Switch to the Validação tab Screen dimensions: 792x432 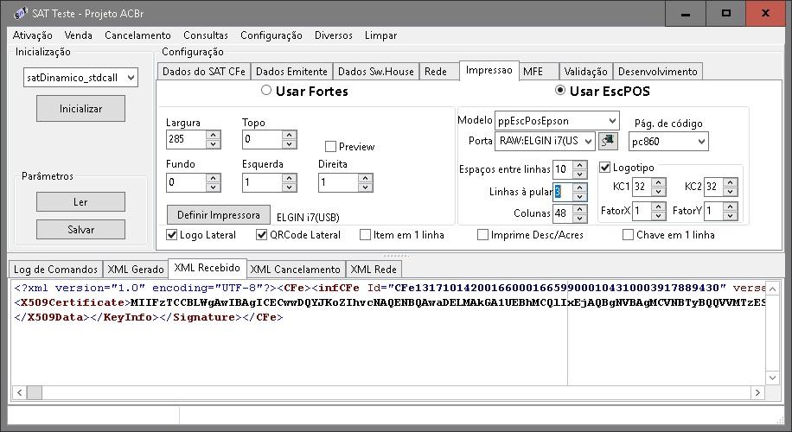coord(586,72)
